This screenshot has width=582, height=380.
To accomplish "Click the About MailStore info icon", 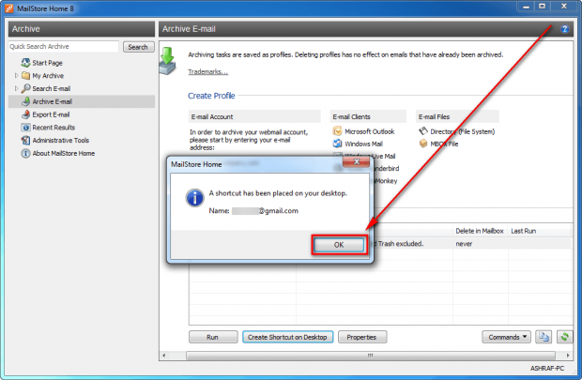I will click(25, 153).
